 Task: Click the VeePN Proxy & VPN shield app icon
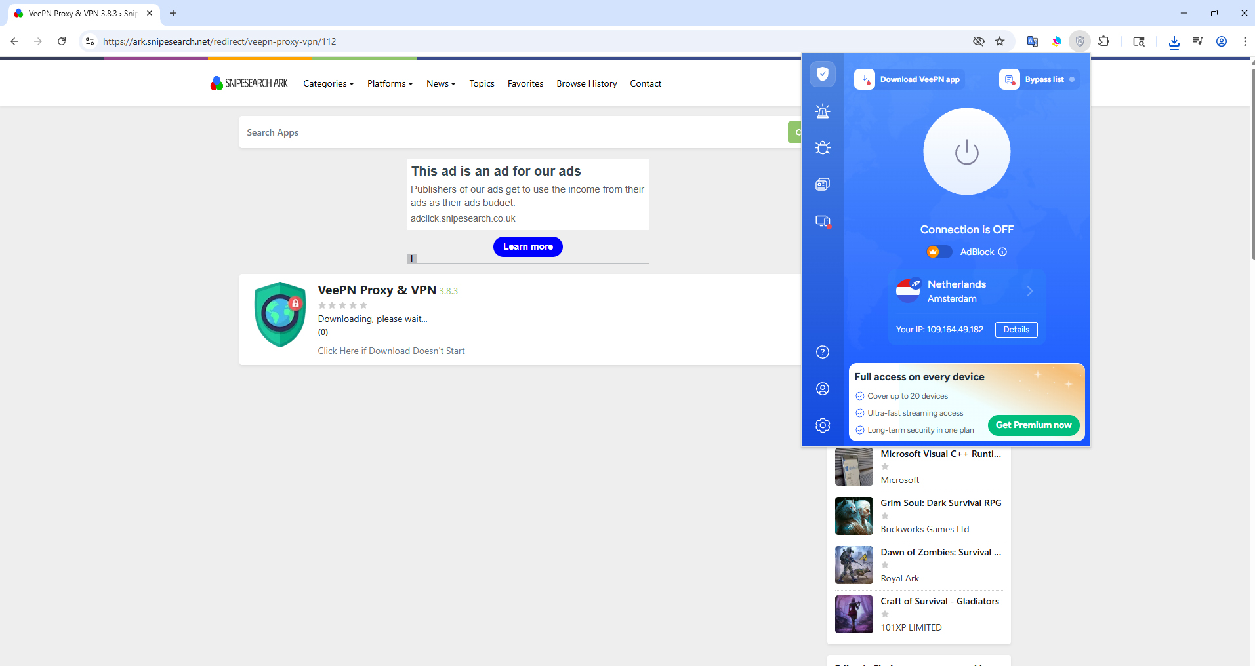tap(280, 315)
